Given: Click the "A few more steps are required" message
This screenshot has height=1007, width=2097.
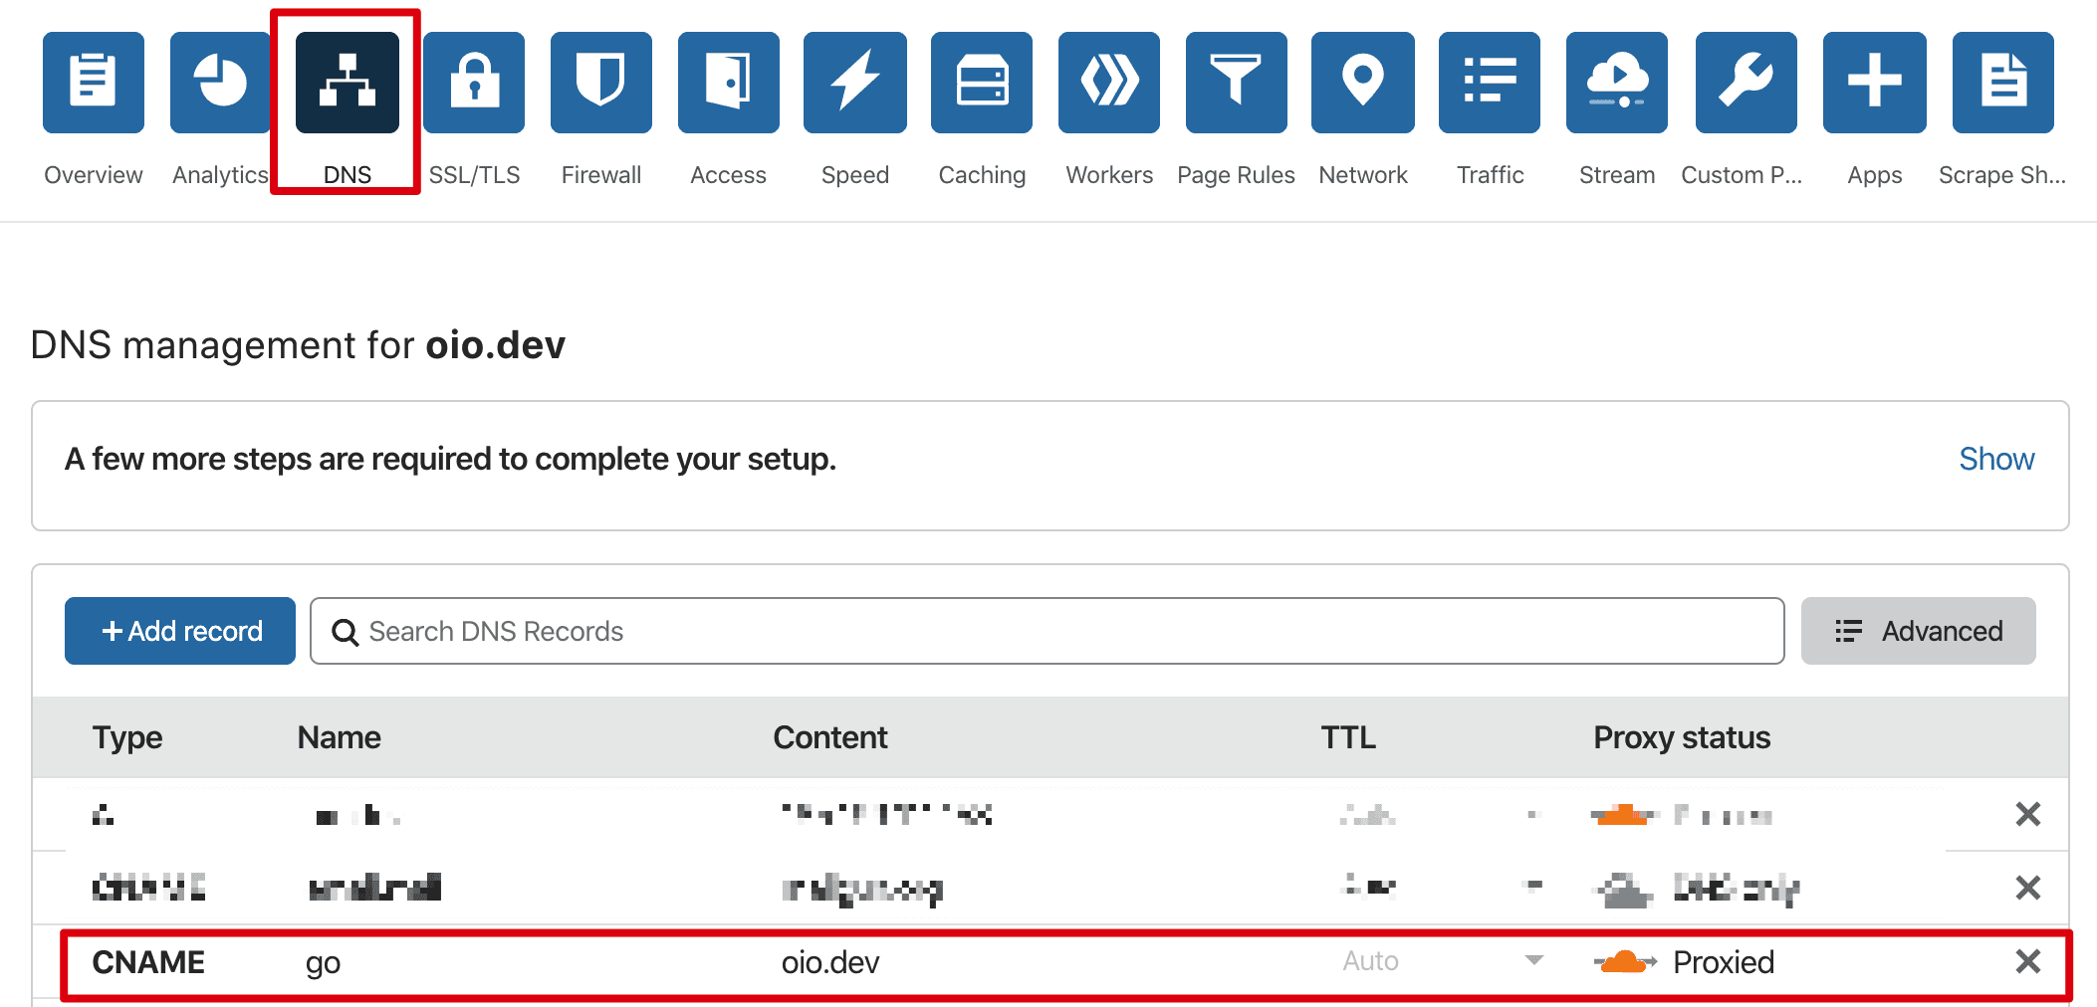Looking at the screenshot, I should [x=450, y=459].
